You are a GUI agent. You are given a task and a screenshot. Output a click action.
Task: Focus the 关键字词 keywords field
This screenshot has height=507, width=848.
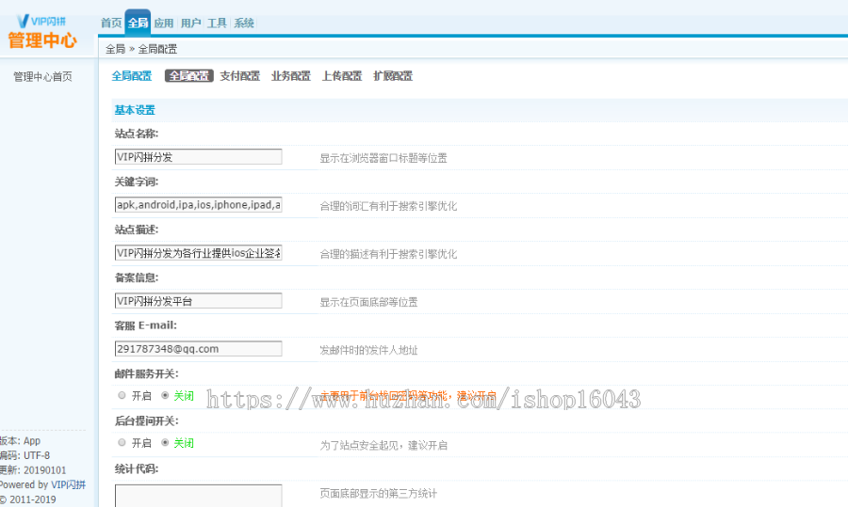(198, 205)
